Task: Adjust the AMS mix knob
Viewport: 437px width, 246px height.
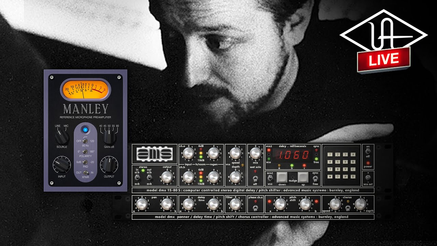Action: pos(255,153)
